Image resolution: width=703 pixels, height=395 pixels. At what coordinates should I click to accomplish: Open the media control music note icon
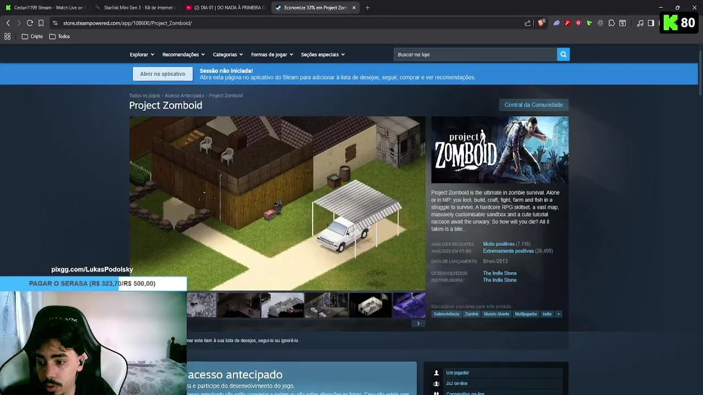(640, 23)
